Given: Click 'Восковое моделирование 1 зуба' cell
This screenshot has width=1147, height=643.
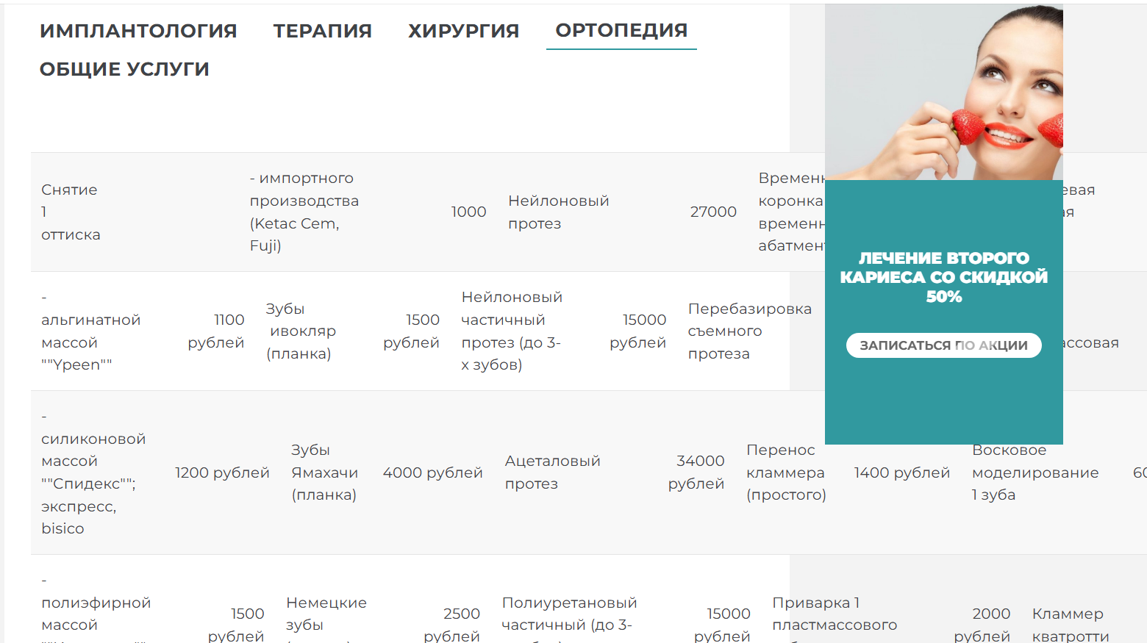Looking at the screenshot, I should click(x=1035, y=473).
